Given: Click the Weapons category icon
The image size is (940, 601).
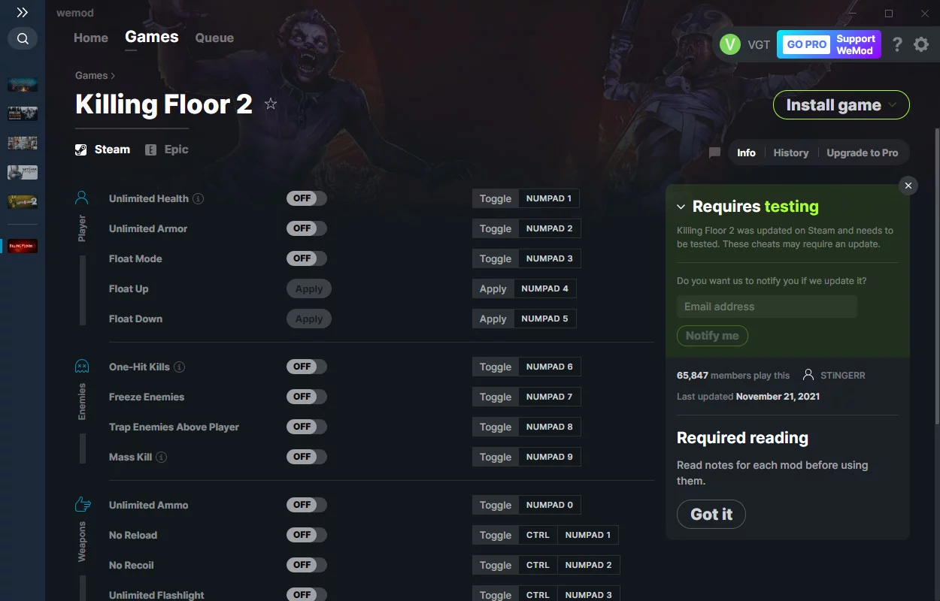Looking at the screenshot, I should (x=82, y=505).
